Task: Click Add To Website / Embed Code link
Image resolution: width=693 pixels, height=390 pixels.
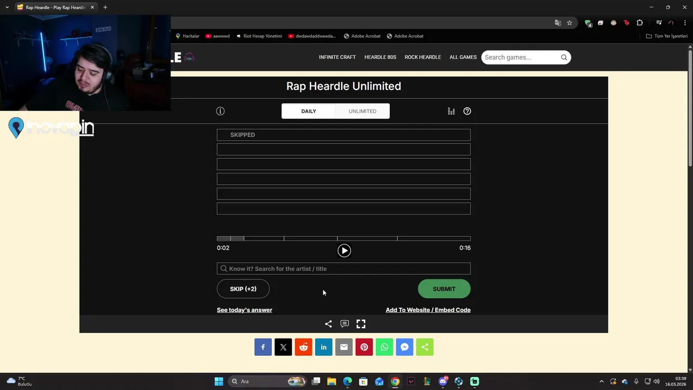Action: click(428, 310)
